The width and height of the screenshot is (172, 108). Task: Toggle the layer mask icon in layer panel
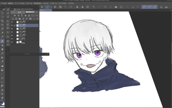click(30, 19)
